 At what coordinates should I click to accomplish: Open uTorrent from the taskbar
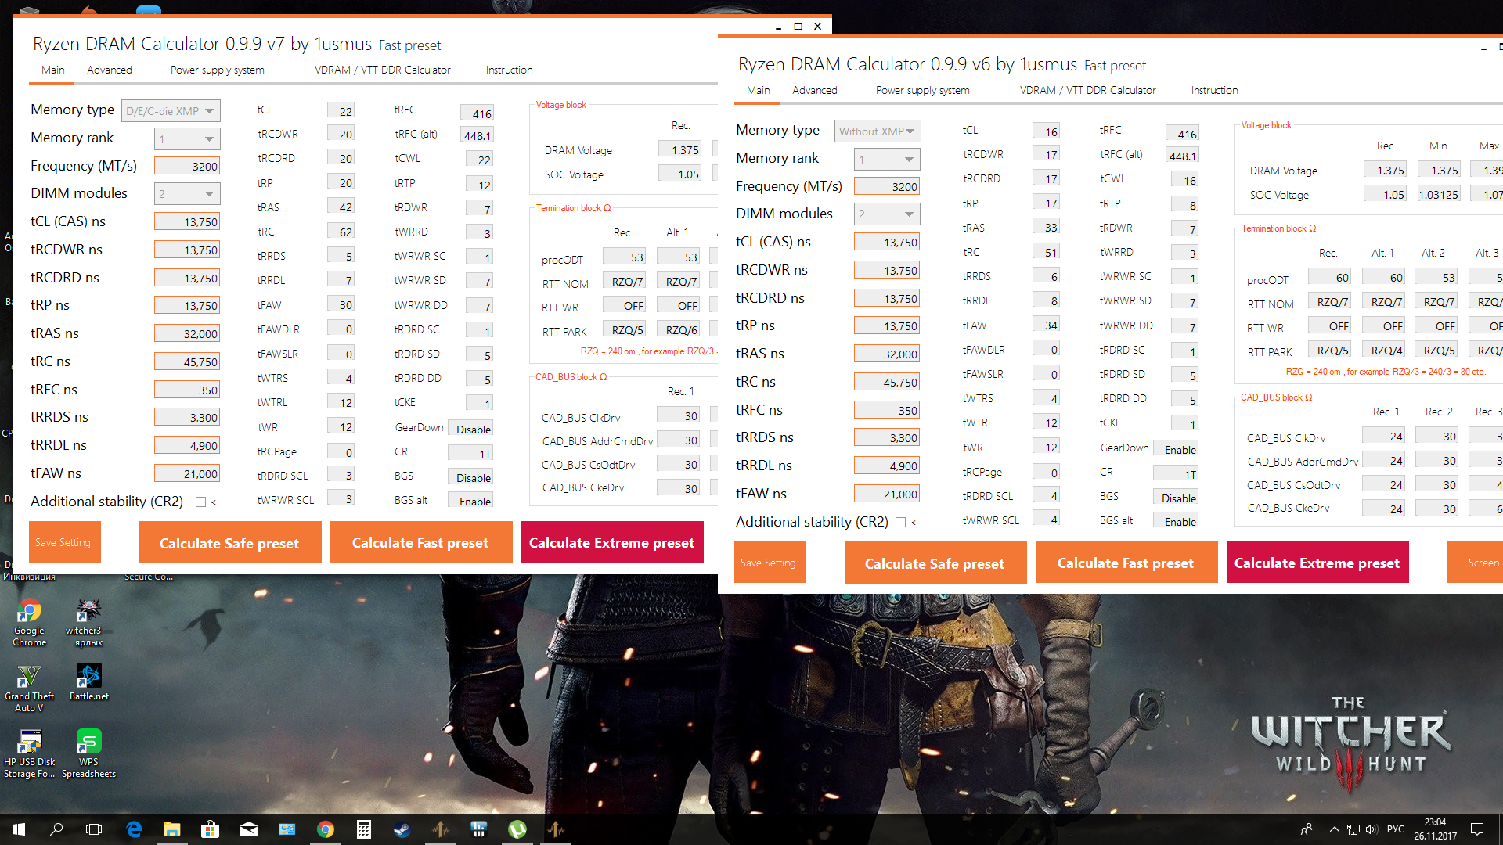[517, 829]
